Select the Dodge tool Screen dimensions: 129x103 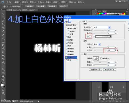[x=3, y=59]
